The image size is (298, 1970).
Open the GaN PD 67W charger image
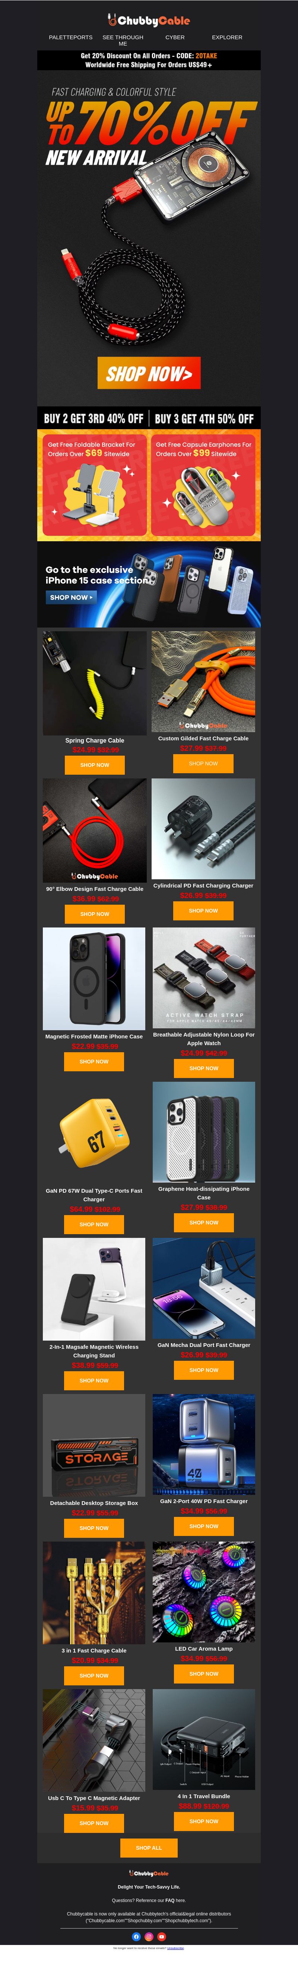coord(94,1133)
